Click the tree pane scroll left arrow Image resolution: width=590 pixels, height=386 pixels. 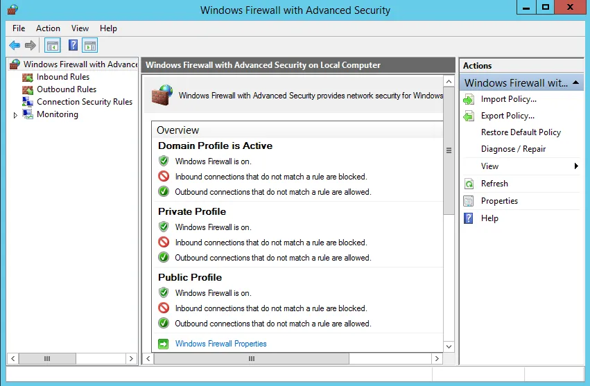point(12,358)
